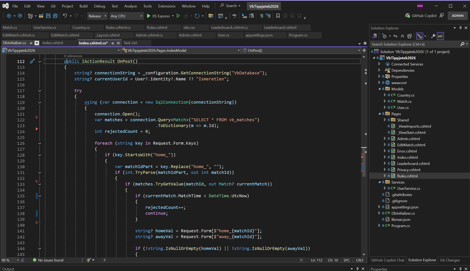Expand the wwwroot node
Viewport: 470px width, 271px height.
pyautogui.click(x=379, y=83)
